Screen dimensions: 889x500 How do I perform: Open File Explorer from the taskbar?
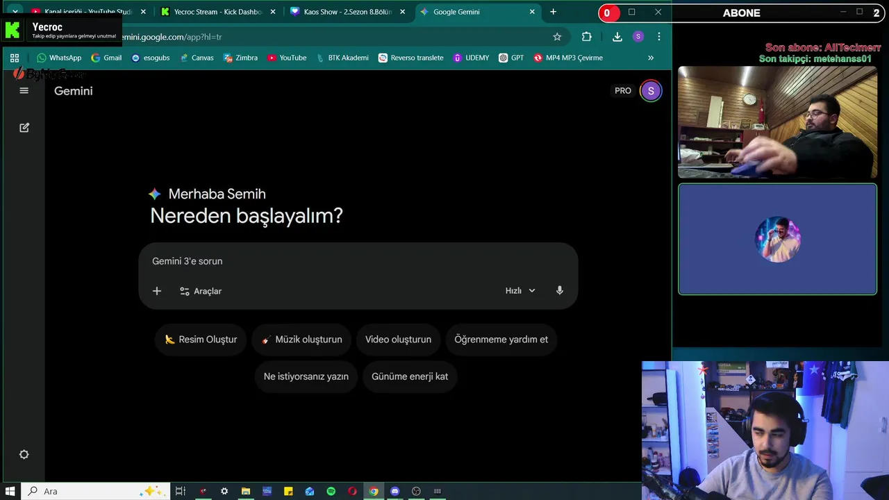[246, 491]
